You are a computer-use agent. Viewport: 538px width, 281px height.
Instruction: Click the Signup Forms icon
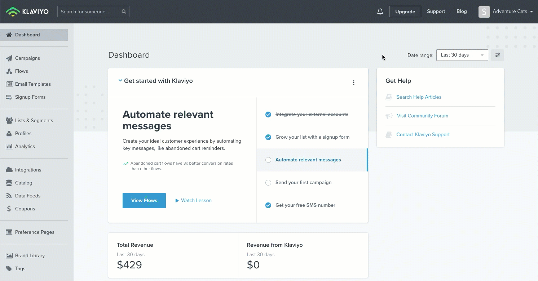tap(9, 97)
